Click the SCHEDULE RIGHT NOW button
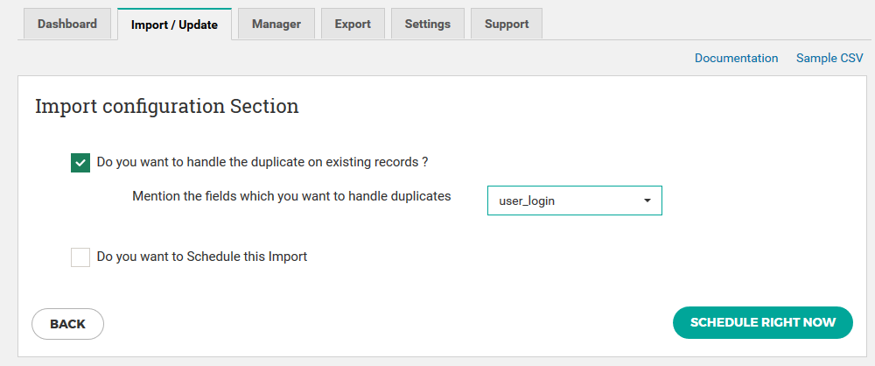The width and height of the screenshot is (875, 366). coord(763,322)
